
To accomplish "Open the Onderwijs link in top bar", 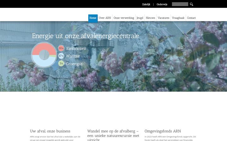I will pyautogui.click(x=162, y=4).
